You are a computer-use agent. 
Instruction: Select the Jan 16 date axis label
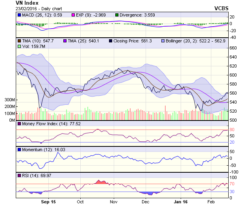pos(180,202)
